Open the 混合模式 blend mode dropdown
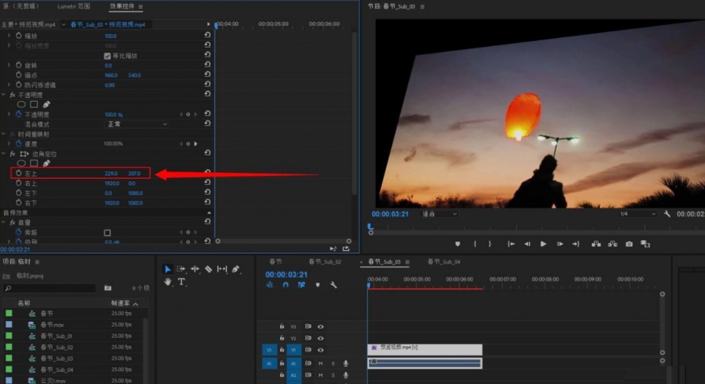 tap(137, 124)
